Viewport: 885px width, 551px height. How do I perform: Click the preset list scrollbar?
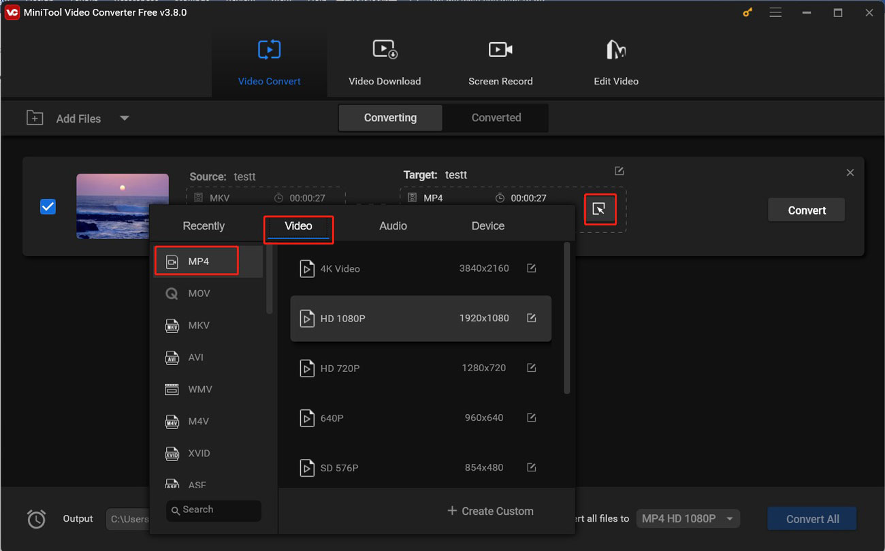[x=567, y=319]
